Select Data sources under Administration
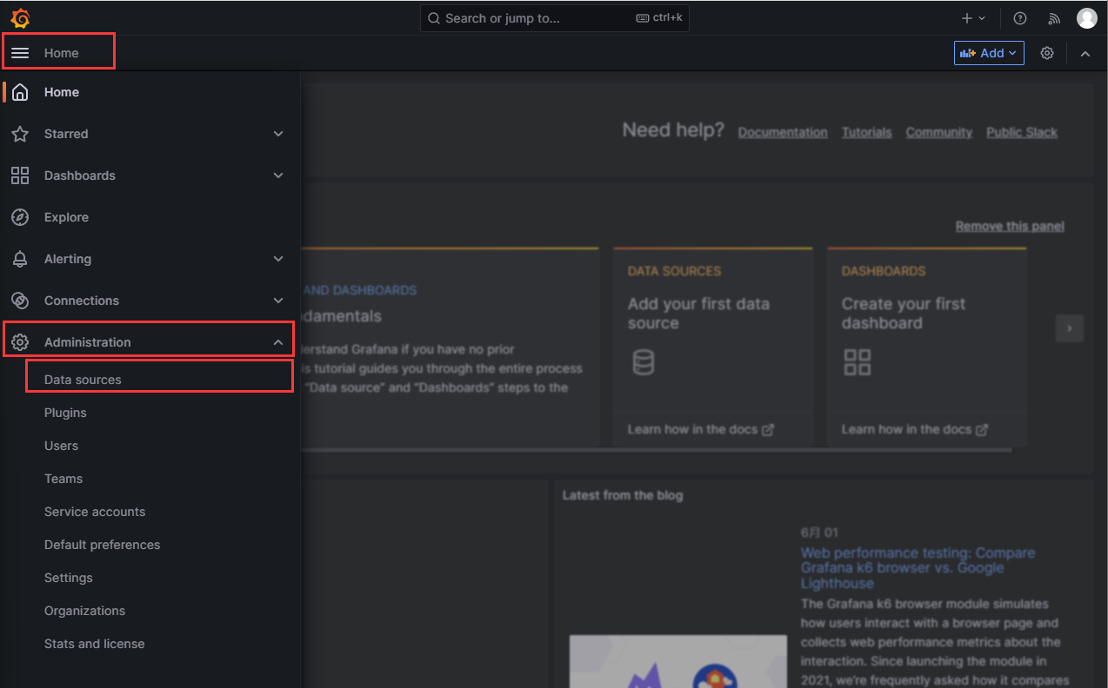The height and width of the screenshot is (688, 1108). [x=83, y=380]
